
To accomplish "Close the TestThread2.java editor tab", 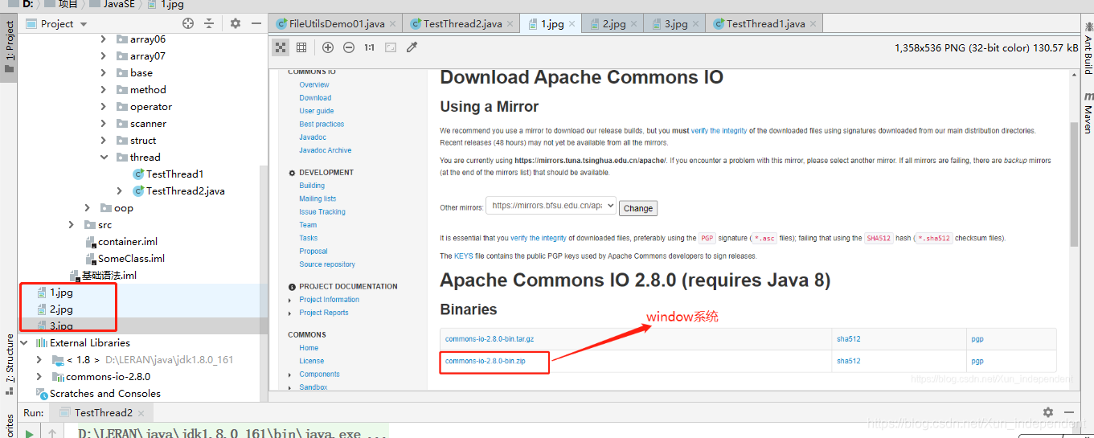I will coord(510,24).
